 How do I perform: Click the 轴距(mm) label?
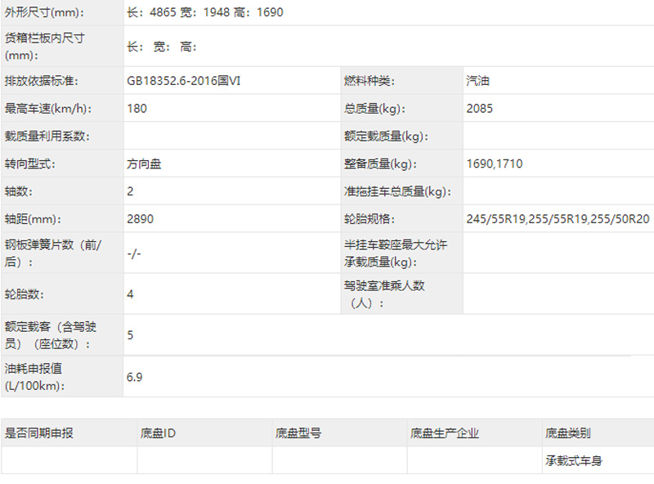pyautogui.click(x=33, y=219)
